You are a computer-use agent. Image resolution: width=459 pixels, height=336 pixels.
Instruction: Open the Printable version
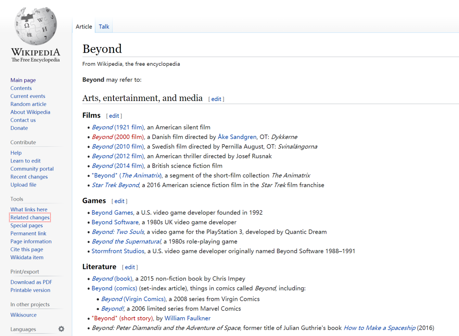[x=31, y=290]
